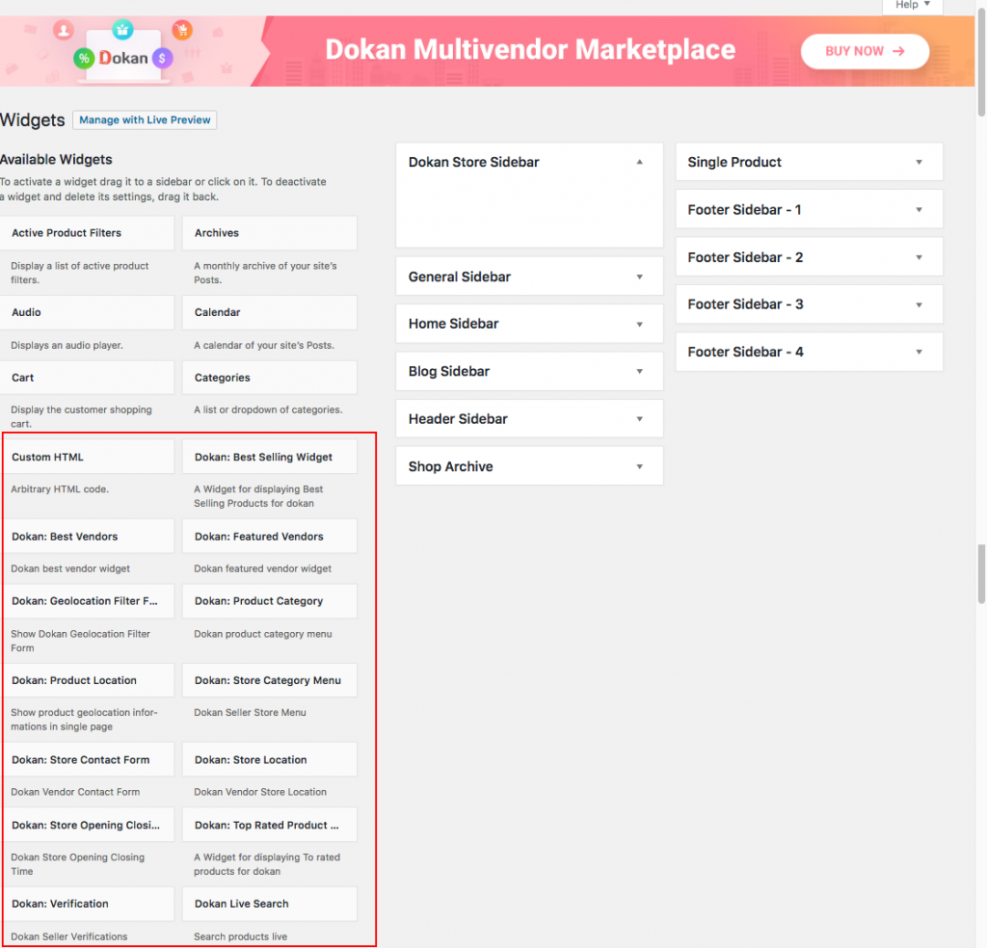Viewport: 987px width, 948px height.
Task: Click the user avatar icon in banner
Action: tap(64, 30)
